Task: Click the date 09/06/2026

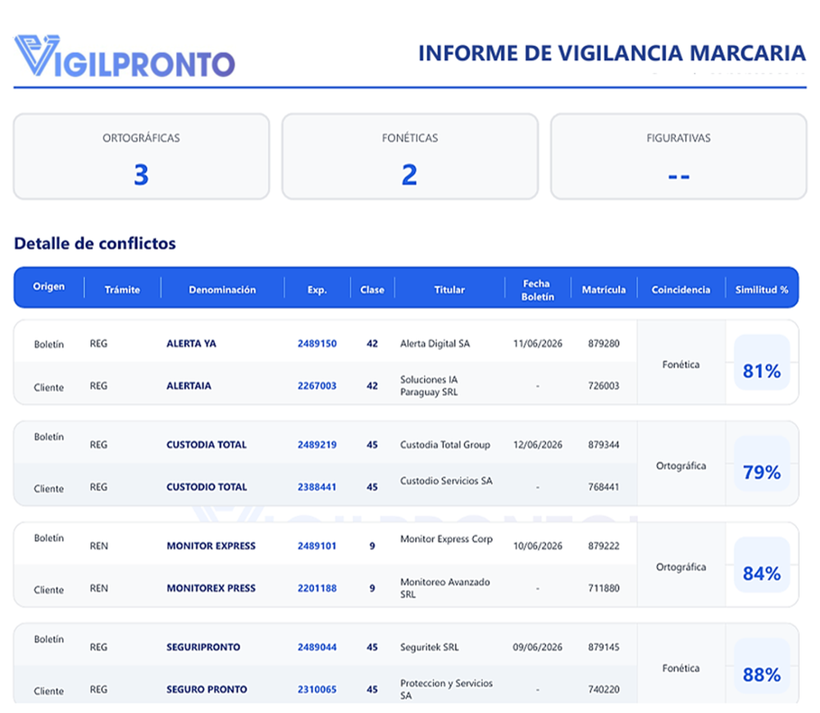Action: [538, 647]
